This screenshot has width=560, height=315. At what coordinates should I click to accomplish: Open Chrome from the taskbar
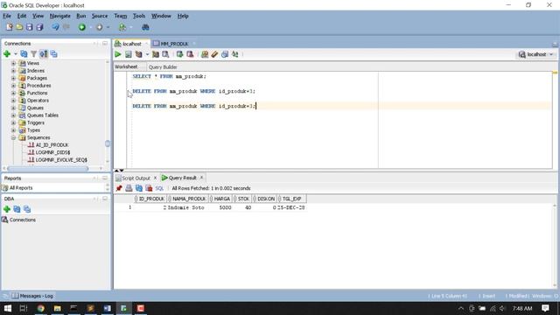tap(41, 308)
